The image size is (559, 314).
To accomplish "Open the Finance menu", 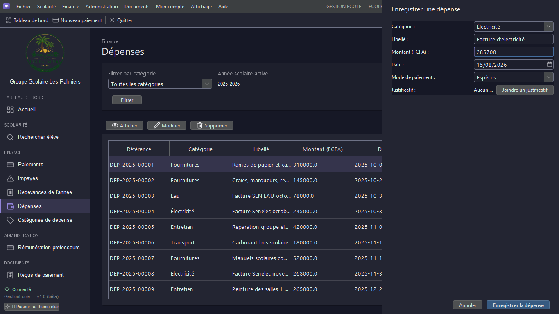I will (x=71, y=6).
